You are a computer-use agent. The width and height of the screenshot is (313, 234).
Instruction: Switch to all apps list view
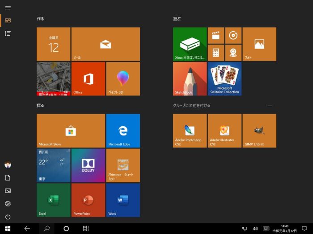click(8, 33)
